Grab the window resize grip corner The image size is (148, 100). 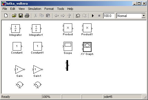(x=145, y=97)
